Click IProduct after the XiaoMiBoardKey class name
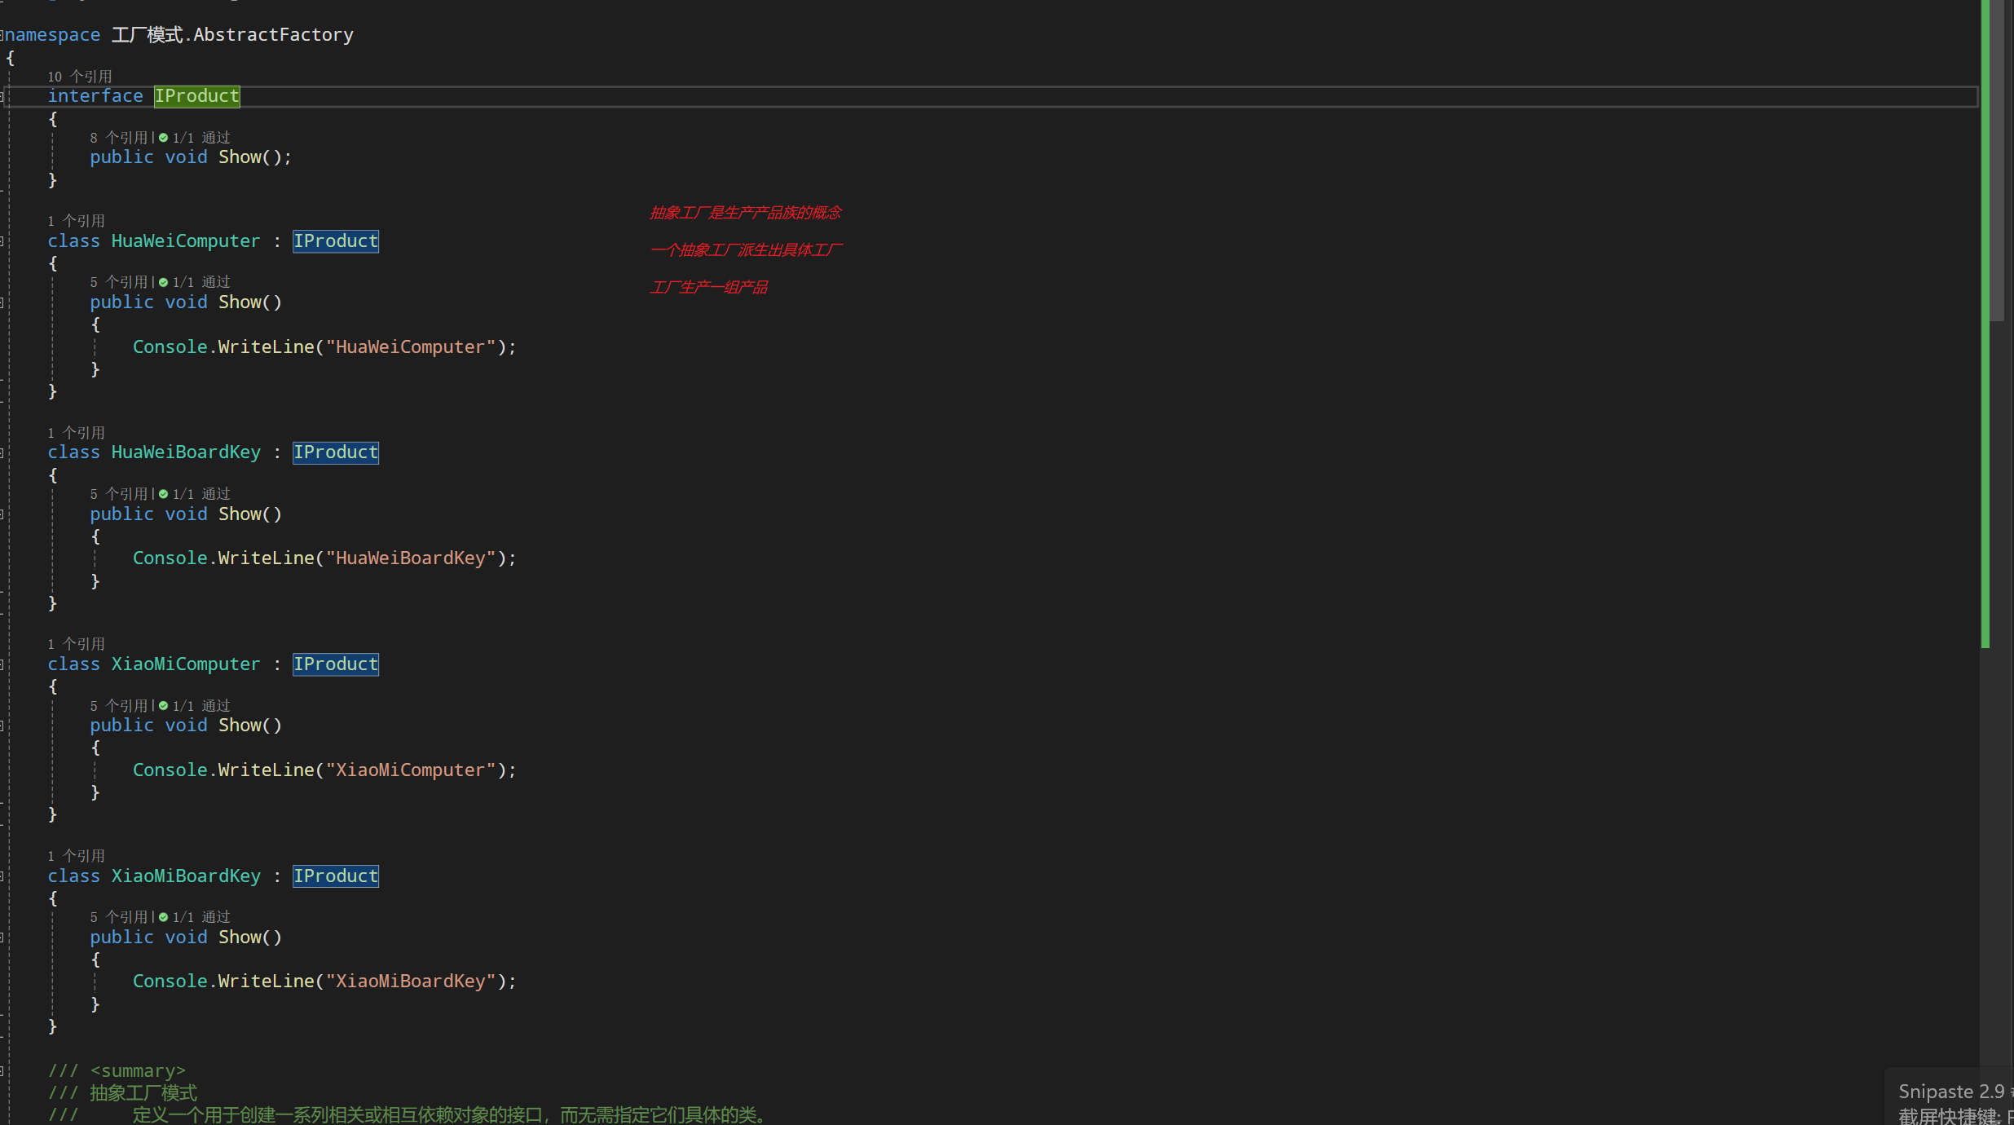This screenshot has height=1125, width=2014. (x=336, y=876)
